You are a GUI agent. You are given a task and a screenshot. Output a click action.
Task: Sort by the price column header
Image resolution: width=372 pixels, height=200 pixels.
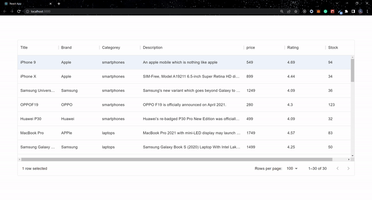[251, 48]
